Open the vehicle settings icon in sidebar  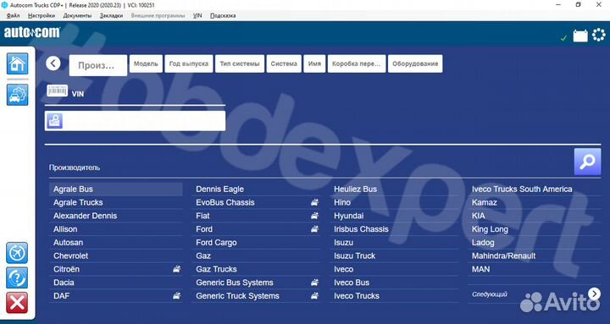click(17, 95)
